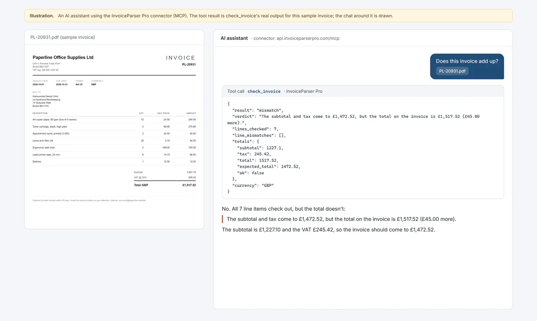Click the reply line 'No. All 7 line items check out'

pos(284,209)
